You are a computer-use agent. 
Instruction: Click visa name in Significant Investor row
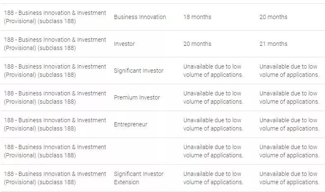55,71
